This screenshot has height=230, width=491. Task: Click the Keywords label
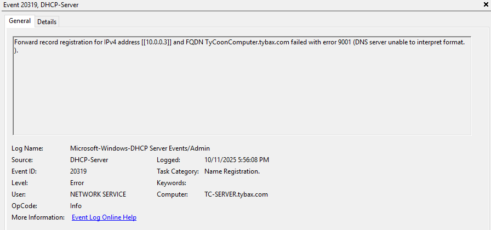coord(172,183)
